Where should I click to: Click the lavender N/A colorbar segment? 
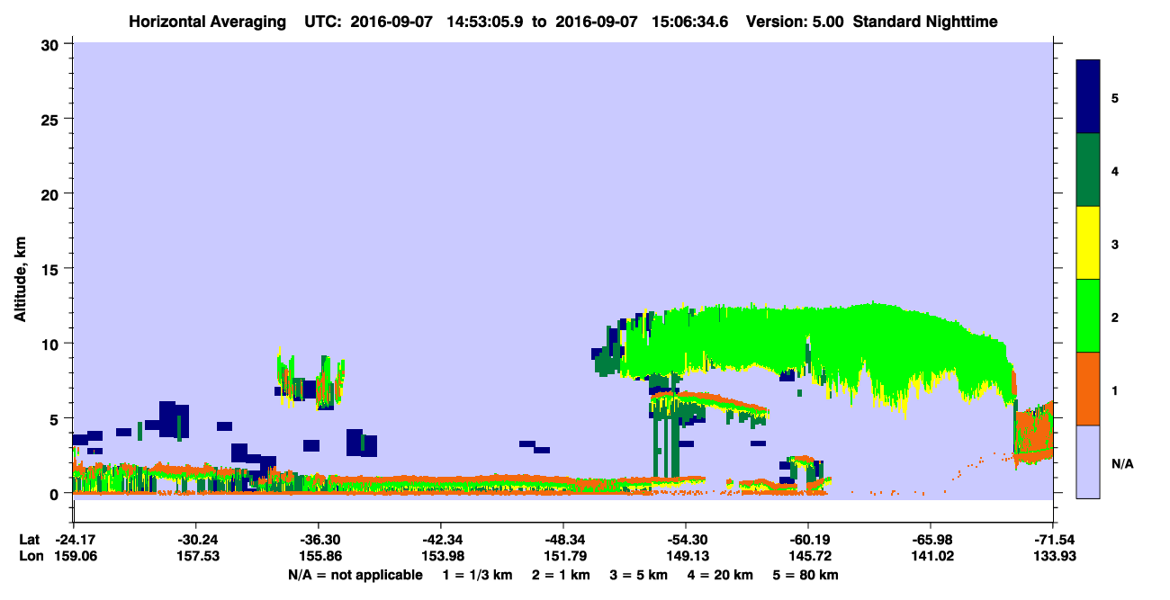point(1088,461)
